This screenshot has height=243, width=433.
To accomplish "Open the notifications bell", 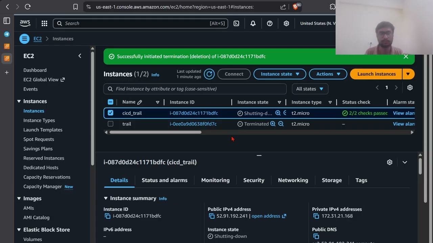I will 253,23.
